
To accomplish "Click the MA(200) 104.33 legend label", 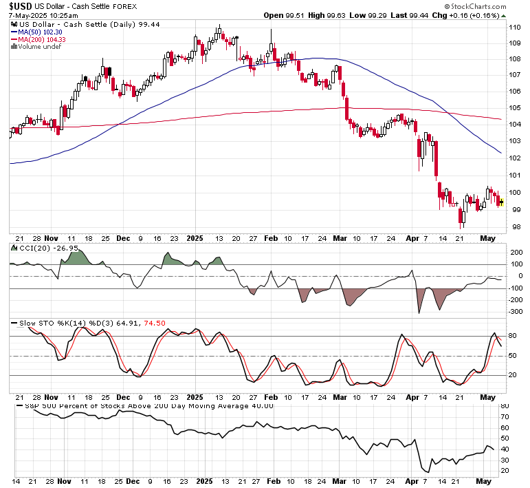I will 42,40.
